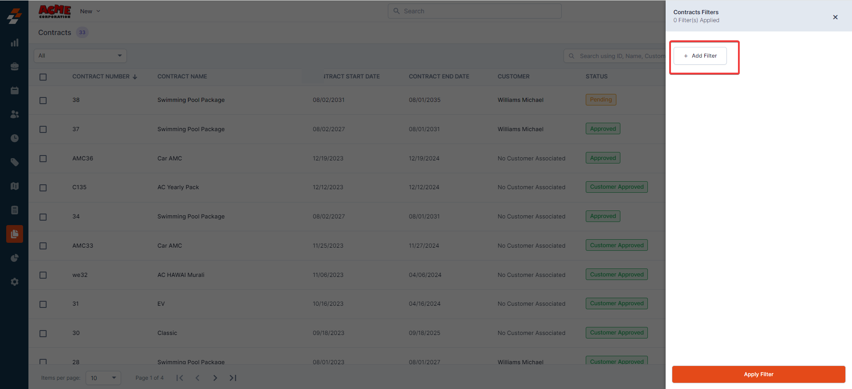Open the clock timesheet sidebar icon

[15, 138]
